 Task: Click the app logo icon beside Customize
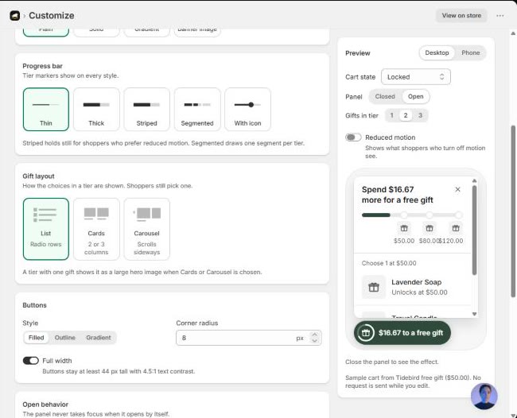[15, 15]
